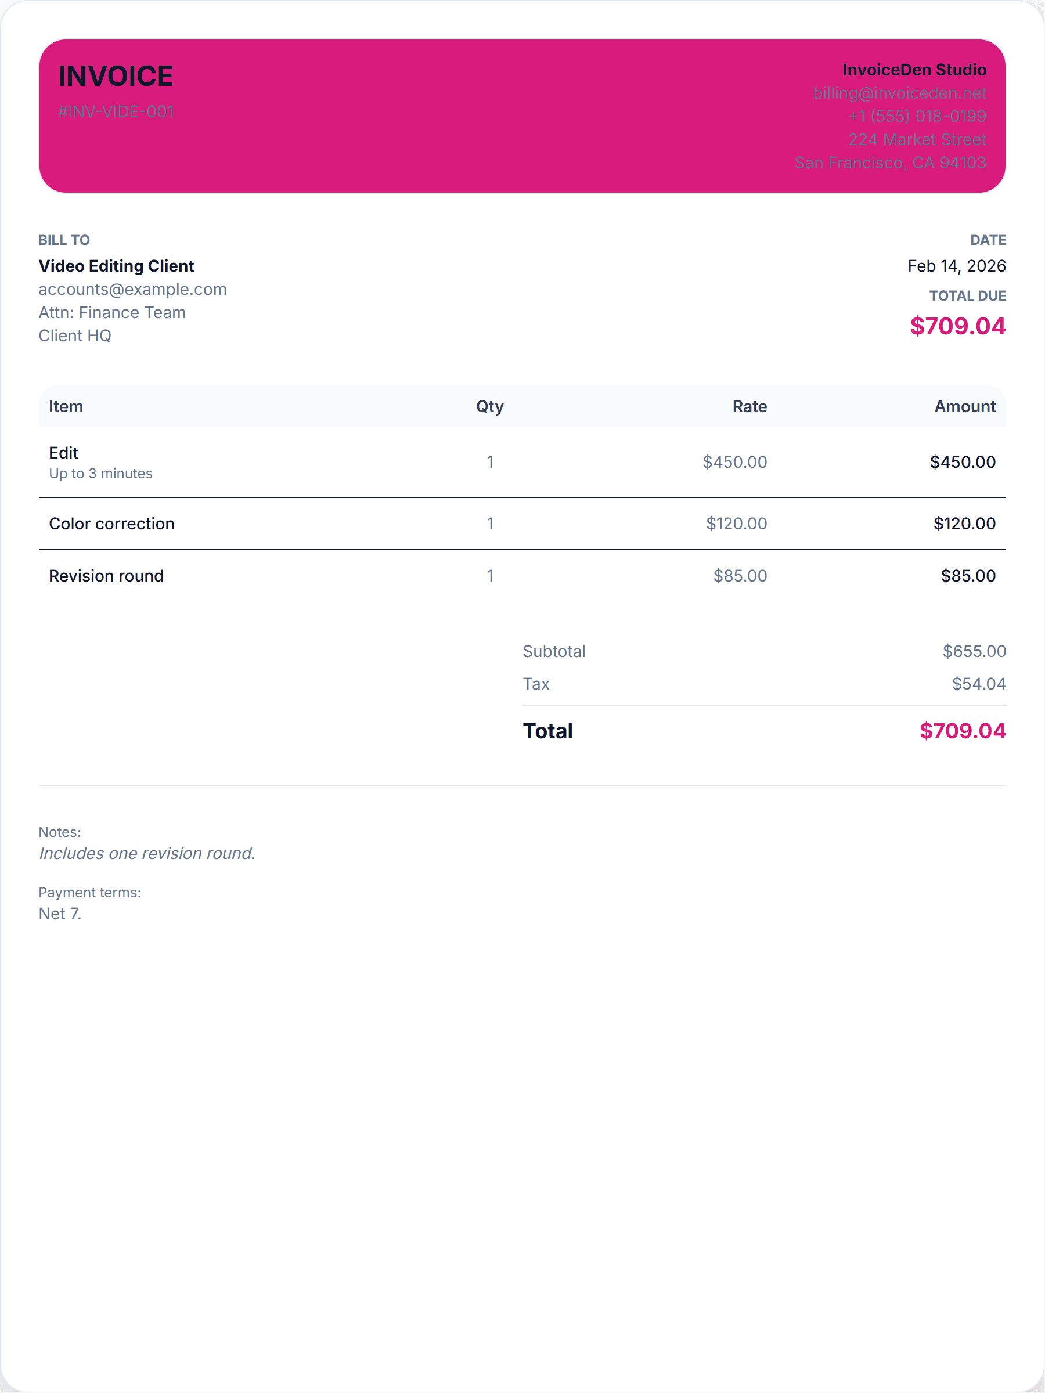
Task: Click the accounts@example.com email address
Action: point(132,289)
